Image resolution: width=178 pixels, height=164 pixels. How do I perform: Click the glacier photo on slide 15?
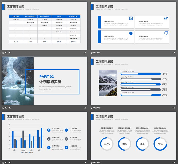point(18,81)
